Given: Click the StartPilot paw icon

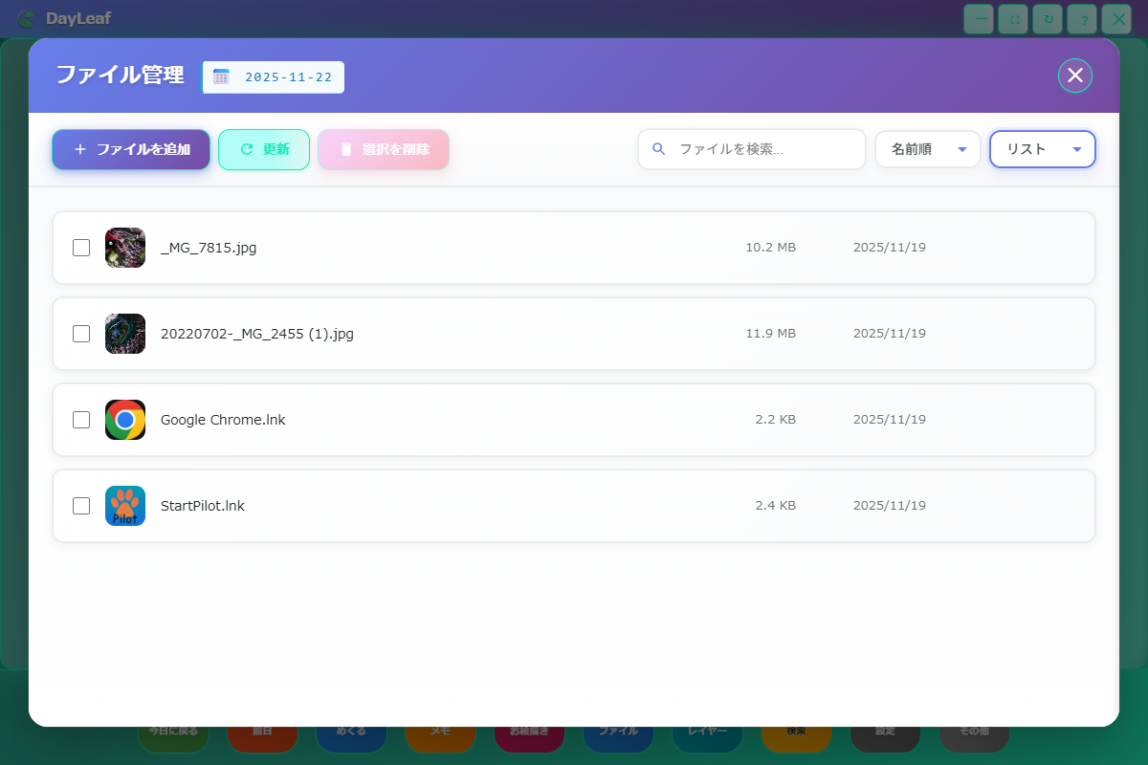Looking at the screenshot, I should click(125, 506).
